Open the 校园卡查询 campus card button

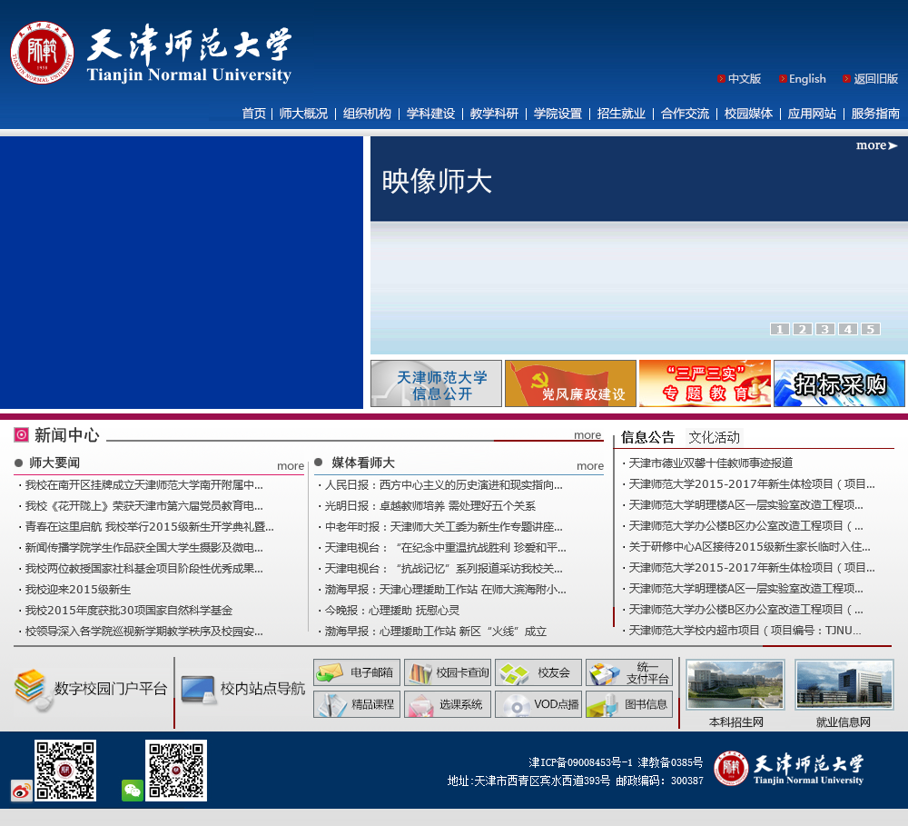click(x=448, y=672)
